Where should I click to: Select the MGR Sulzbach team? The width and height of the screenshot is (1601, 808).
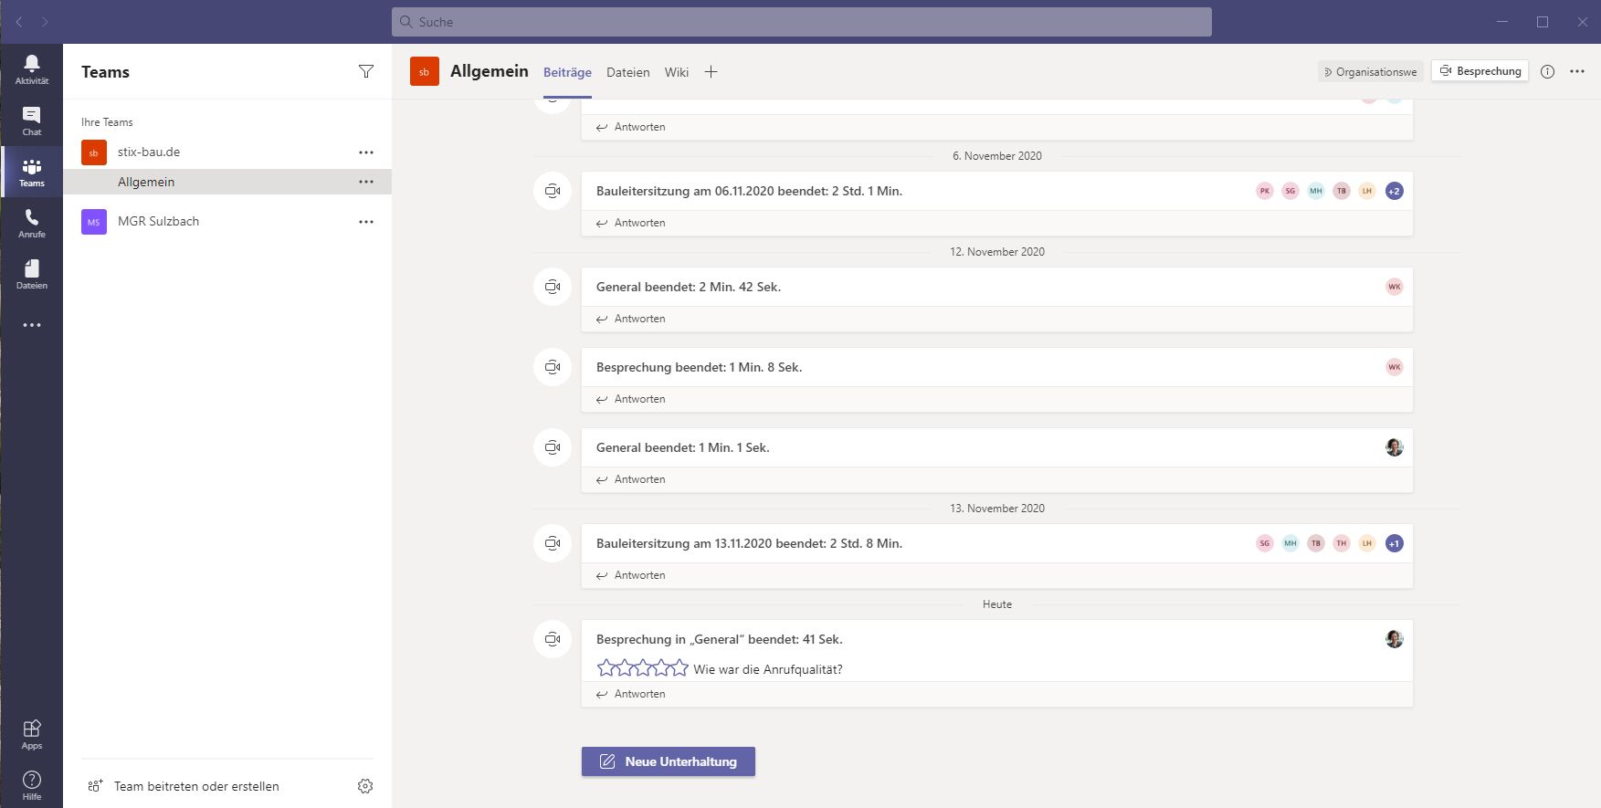158,222
